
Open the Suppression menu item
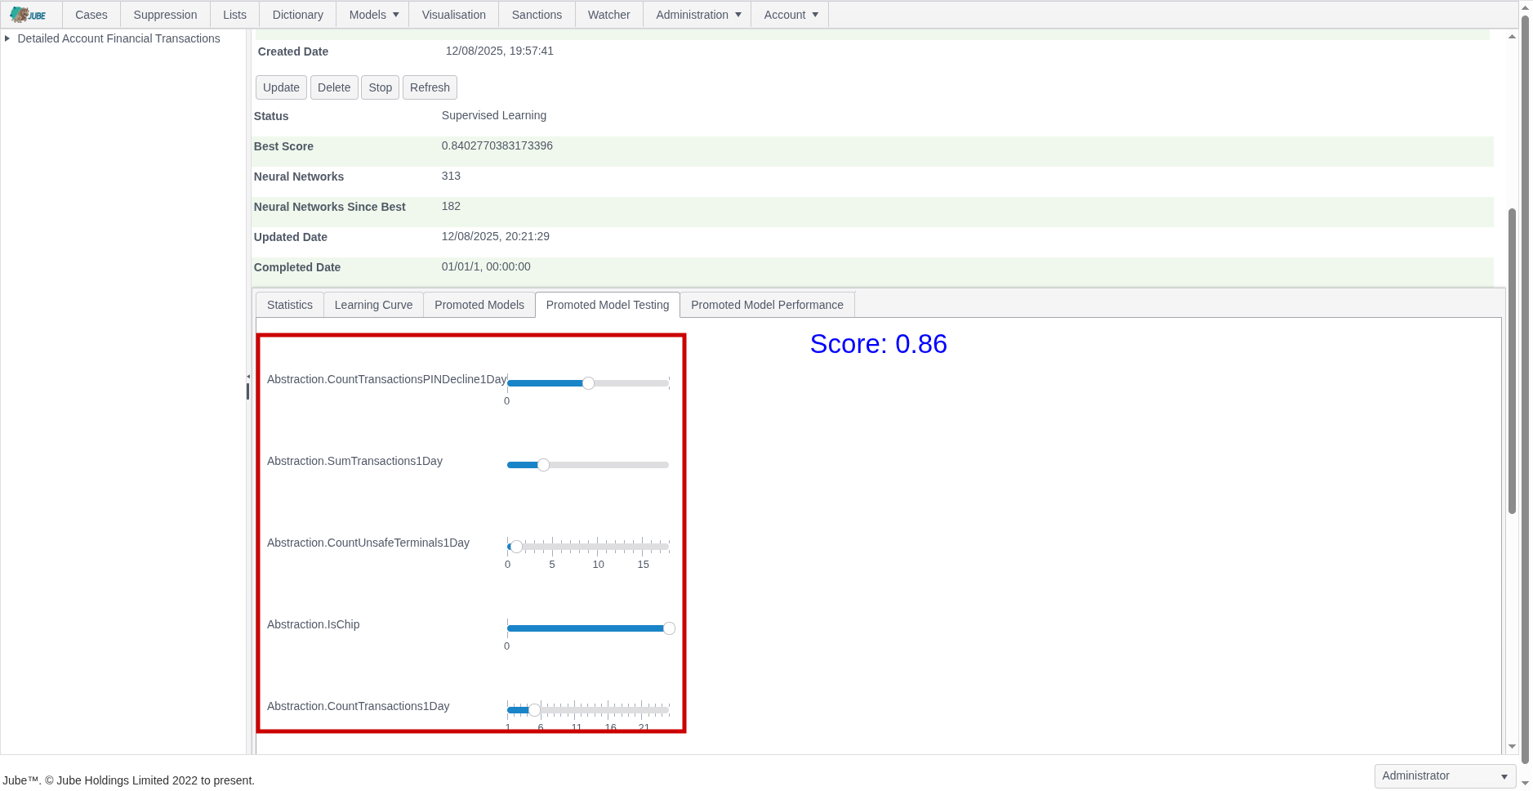point(165,15)
